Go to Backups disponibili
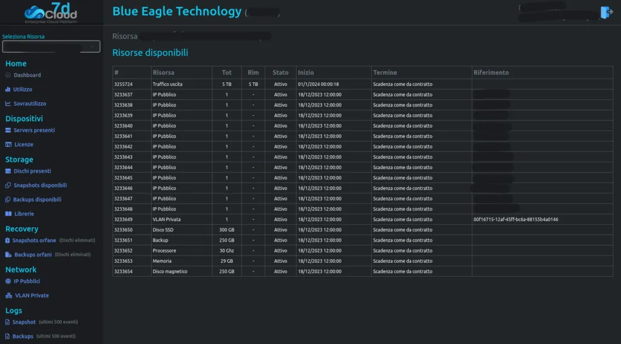Image resolution: width=621 pixels, height=344 pixels. pos(37,200)
